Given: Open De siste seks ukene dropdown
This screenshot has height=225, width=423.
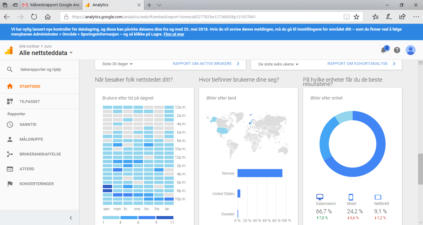Looking at the screenshot, I should (x=278, y=64).
